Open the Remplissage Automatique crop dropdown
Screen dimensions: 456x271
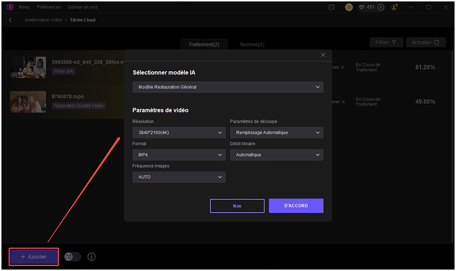tap(276, 133)
